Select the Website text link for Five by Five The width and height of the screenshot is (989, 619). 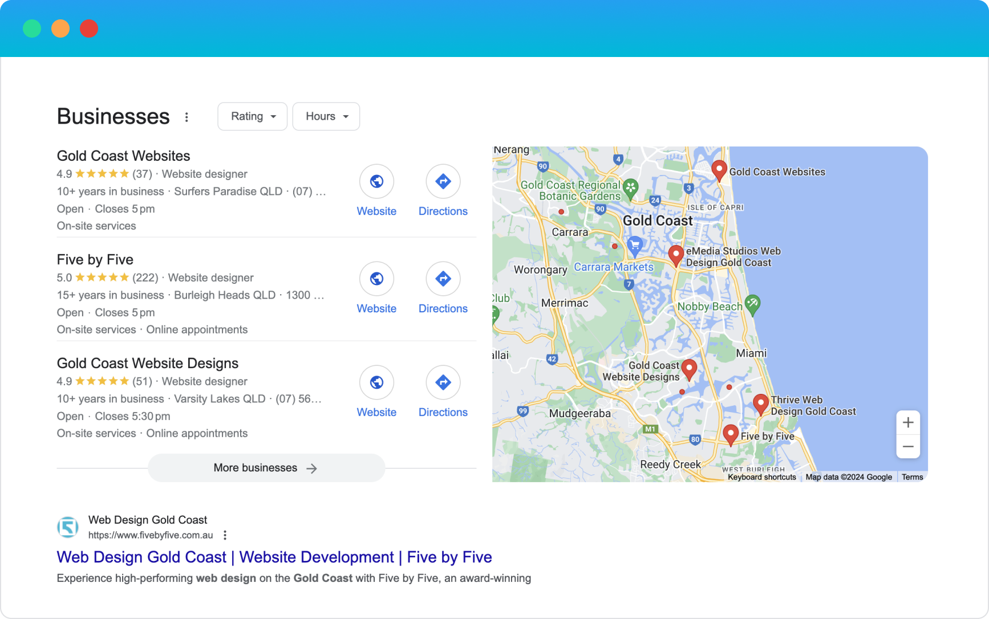376,308
